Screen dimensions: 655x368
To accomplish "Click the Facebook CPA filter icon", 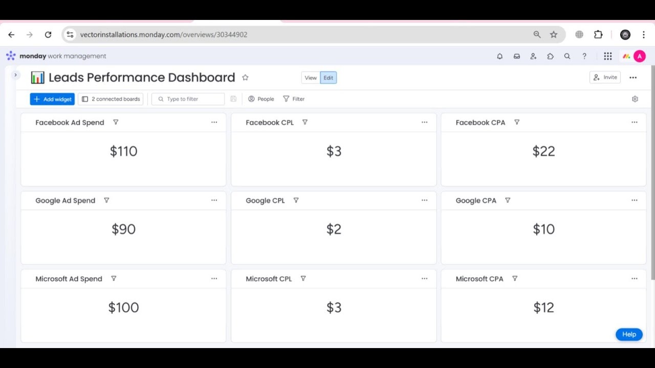I will click(x=517, y=122).
